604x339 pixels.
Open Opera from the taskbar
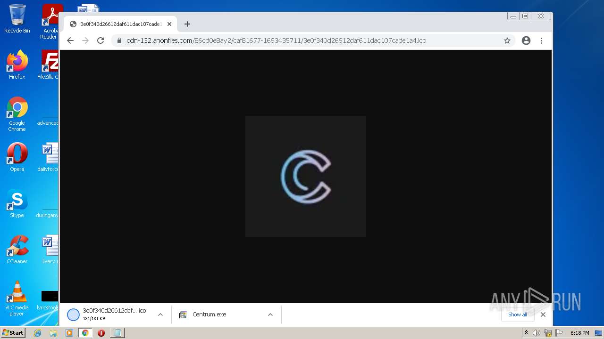pos(101,333)
